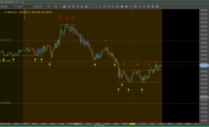Screen dimensions: 209x127
Task: Click the 05:00 time axis label
Action: click(25, 124)
